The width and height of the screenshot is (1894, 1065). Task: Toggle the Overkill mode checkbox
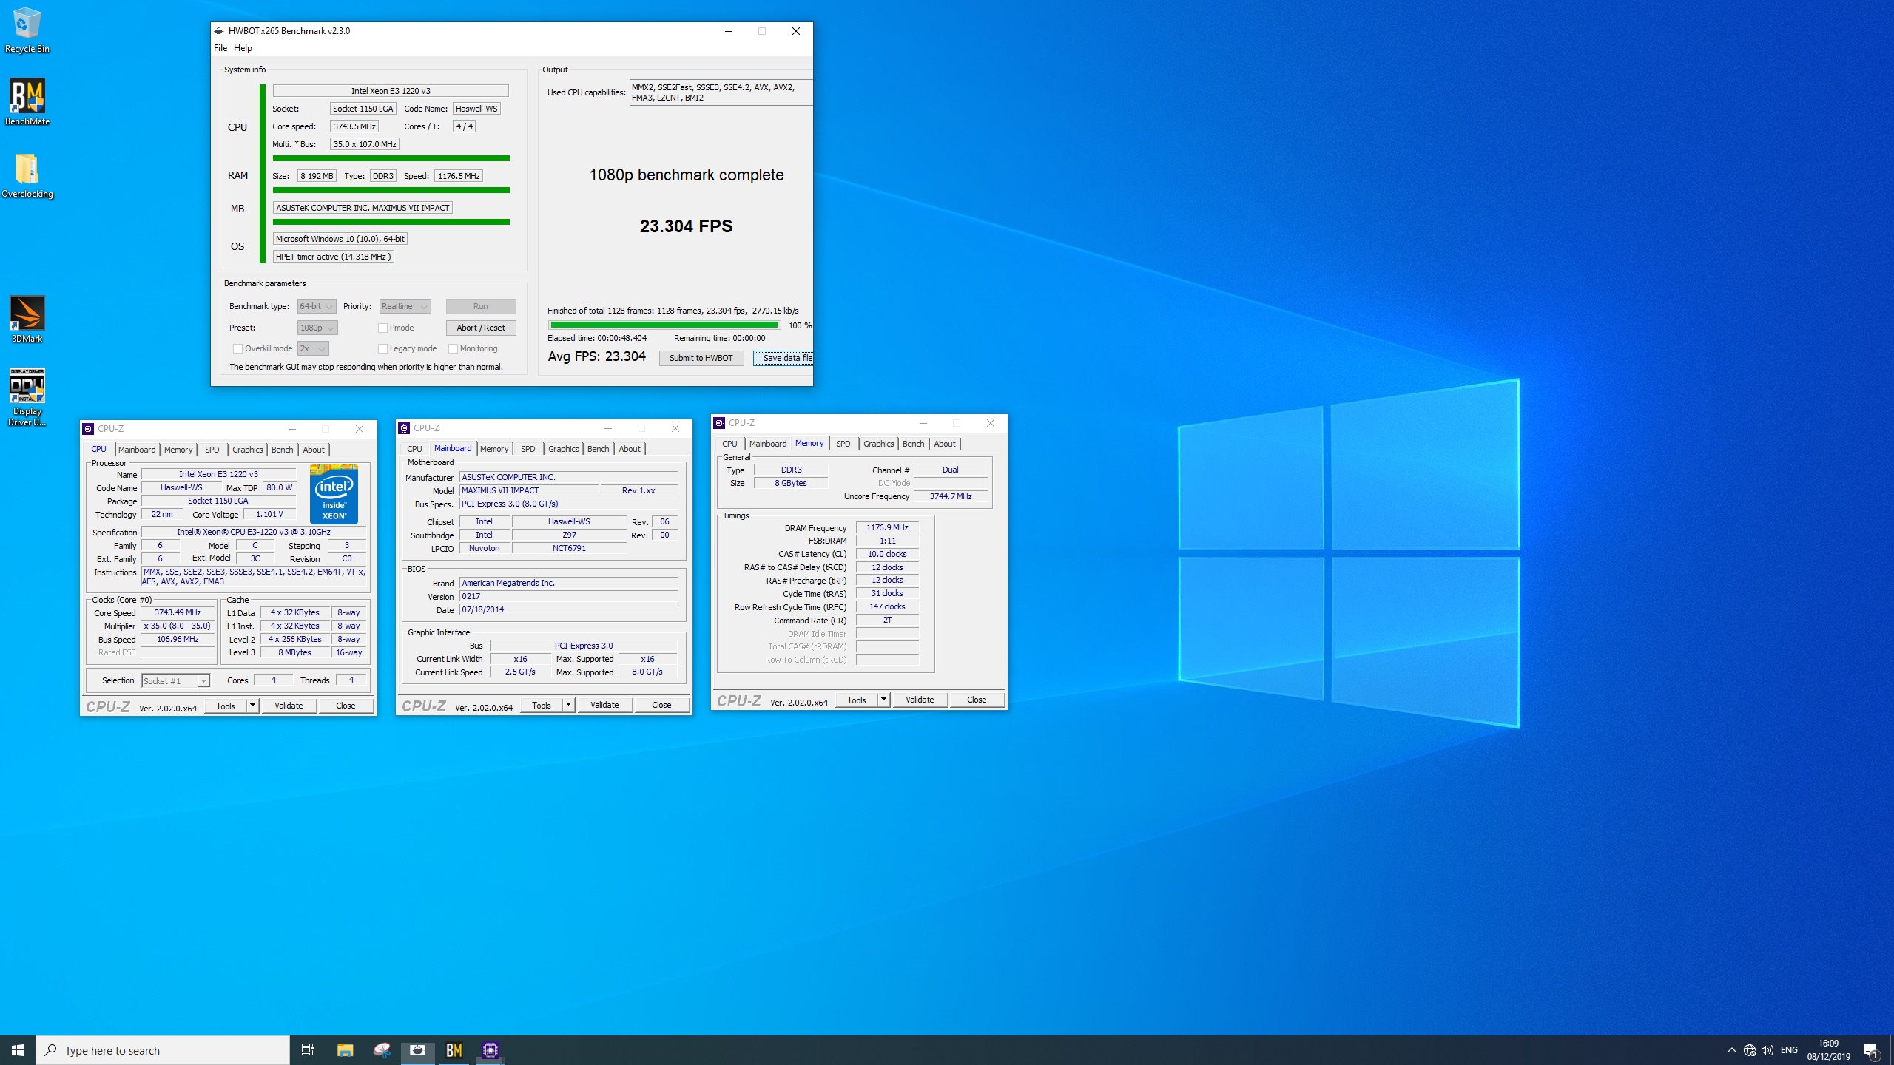click(237, 348)
